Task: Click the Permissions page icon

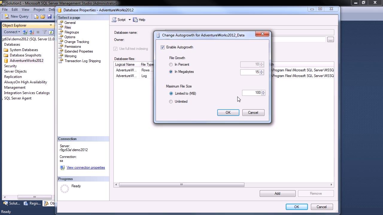Action: click(61, 47)
